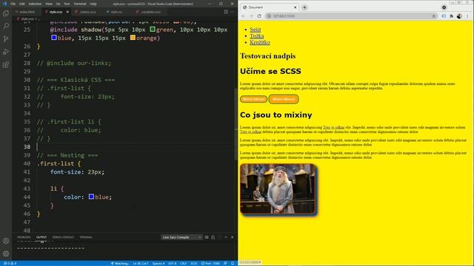Click the style.scss breadcrumb
Image resolution: width=474 pixels, height=266 pixels.
pyautogui.click(x=28, y=18)
